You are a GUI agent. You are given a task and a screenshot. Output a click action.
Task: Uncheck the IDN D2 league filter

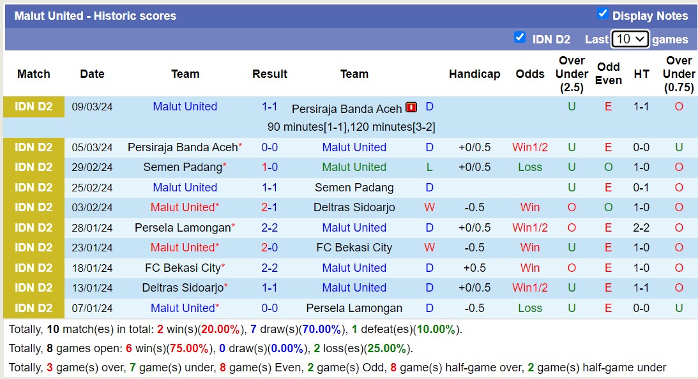[520, 37]
